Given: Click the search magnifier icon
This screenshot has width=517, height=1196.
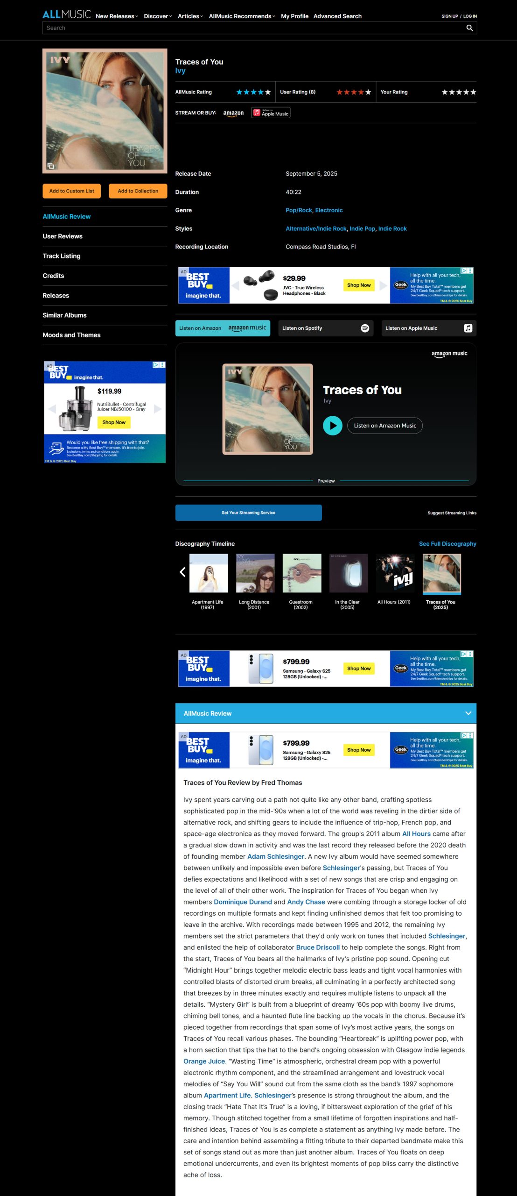Looking at the screenshot, I should pyautogui.click(x=469, y=28).
